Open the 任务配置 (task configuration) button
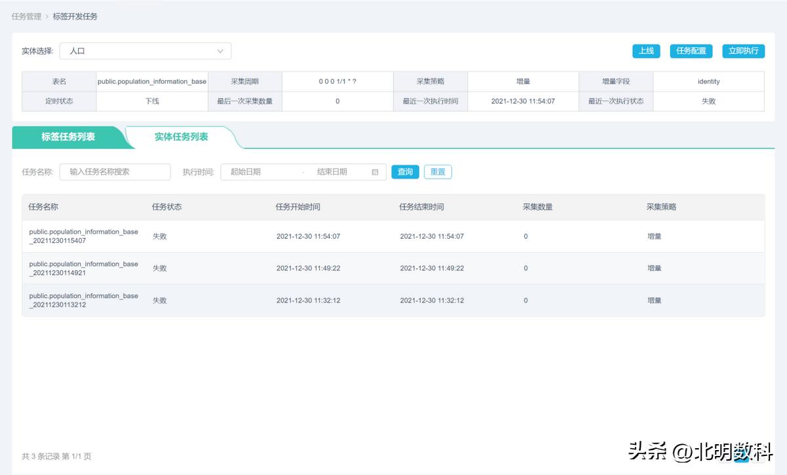This screenshot has height=475, width=787. (691, 51)
